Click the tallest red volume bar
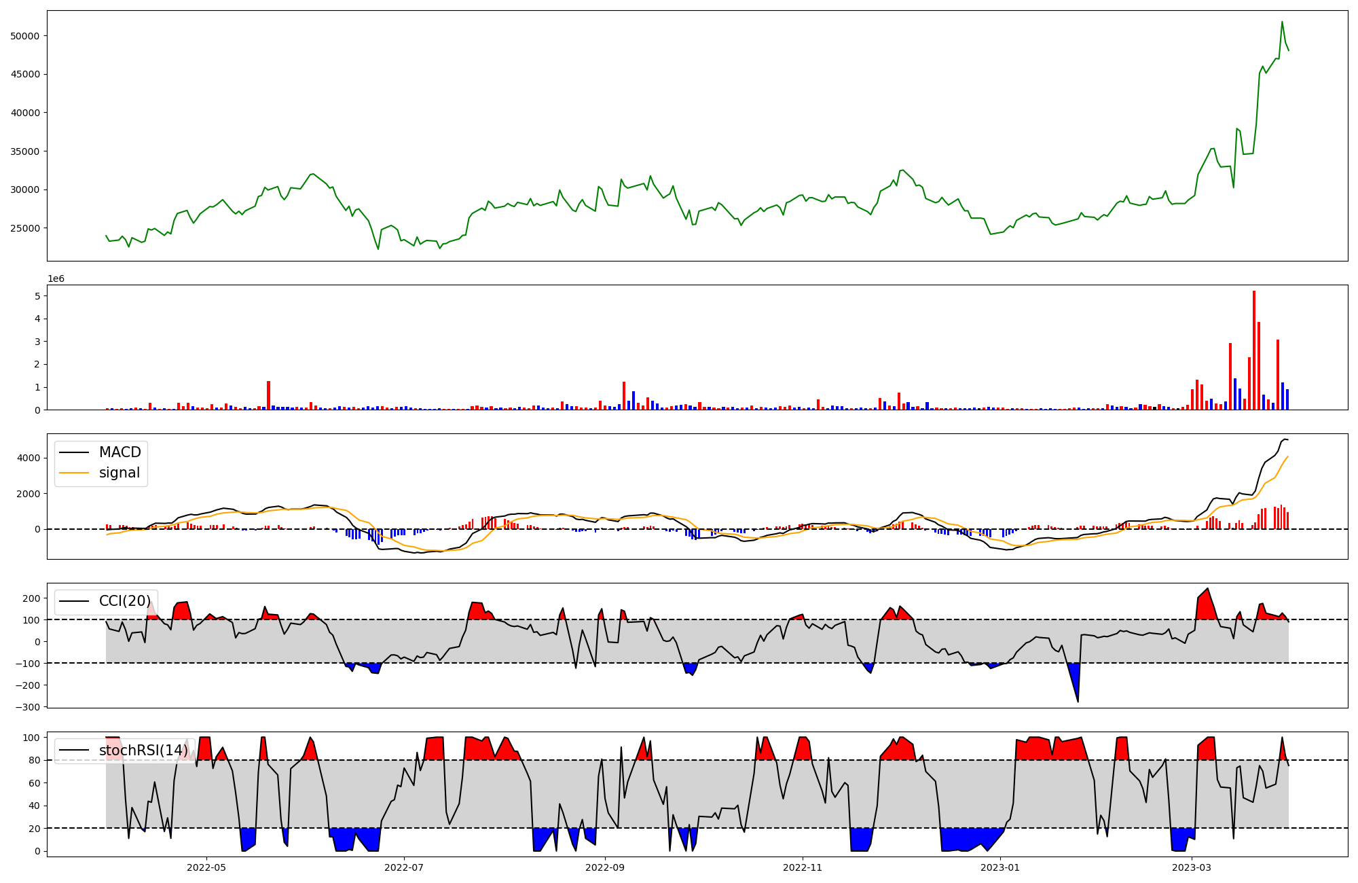Image resolution: width=1358 pixels, height=883 pixels. pyautogui.click(x=1254, y=350)
